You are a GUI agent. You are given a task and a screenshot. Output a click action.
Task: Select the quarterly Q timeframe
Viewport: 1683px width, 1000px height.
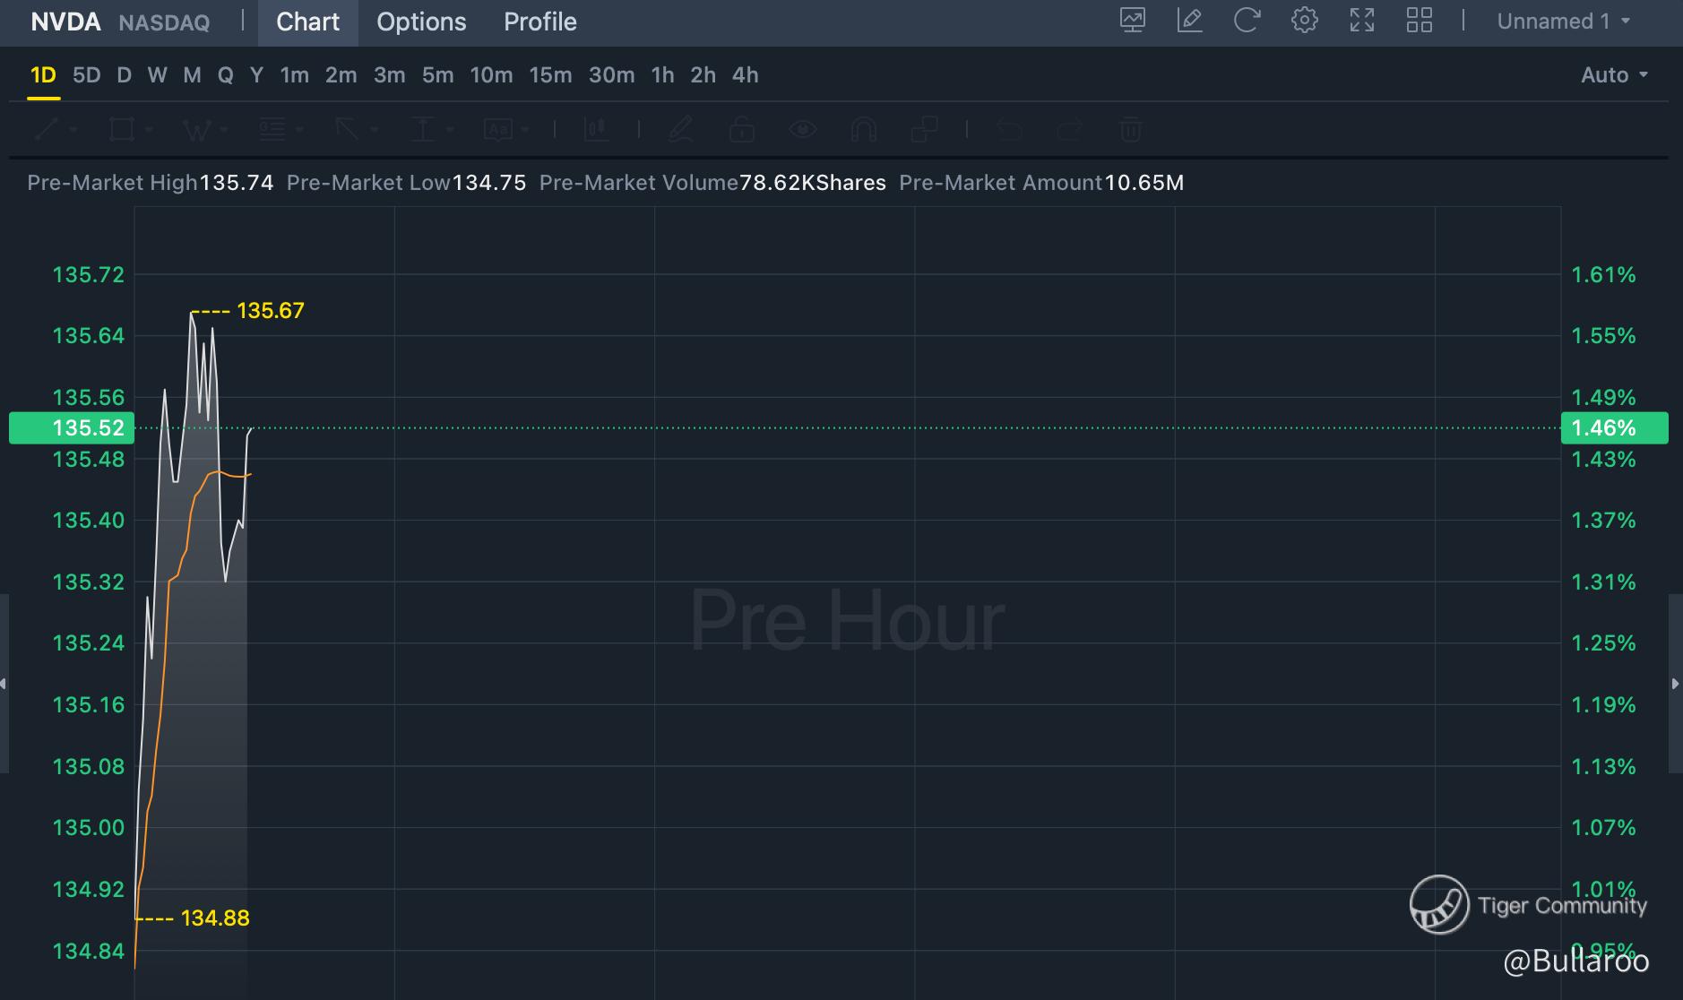click(226, 75)
